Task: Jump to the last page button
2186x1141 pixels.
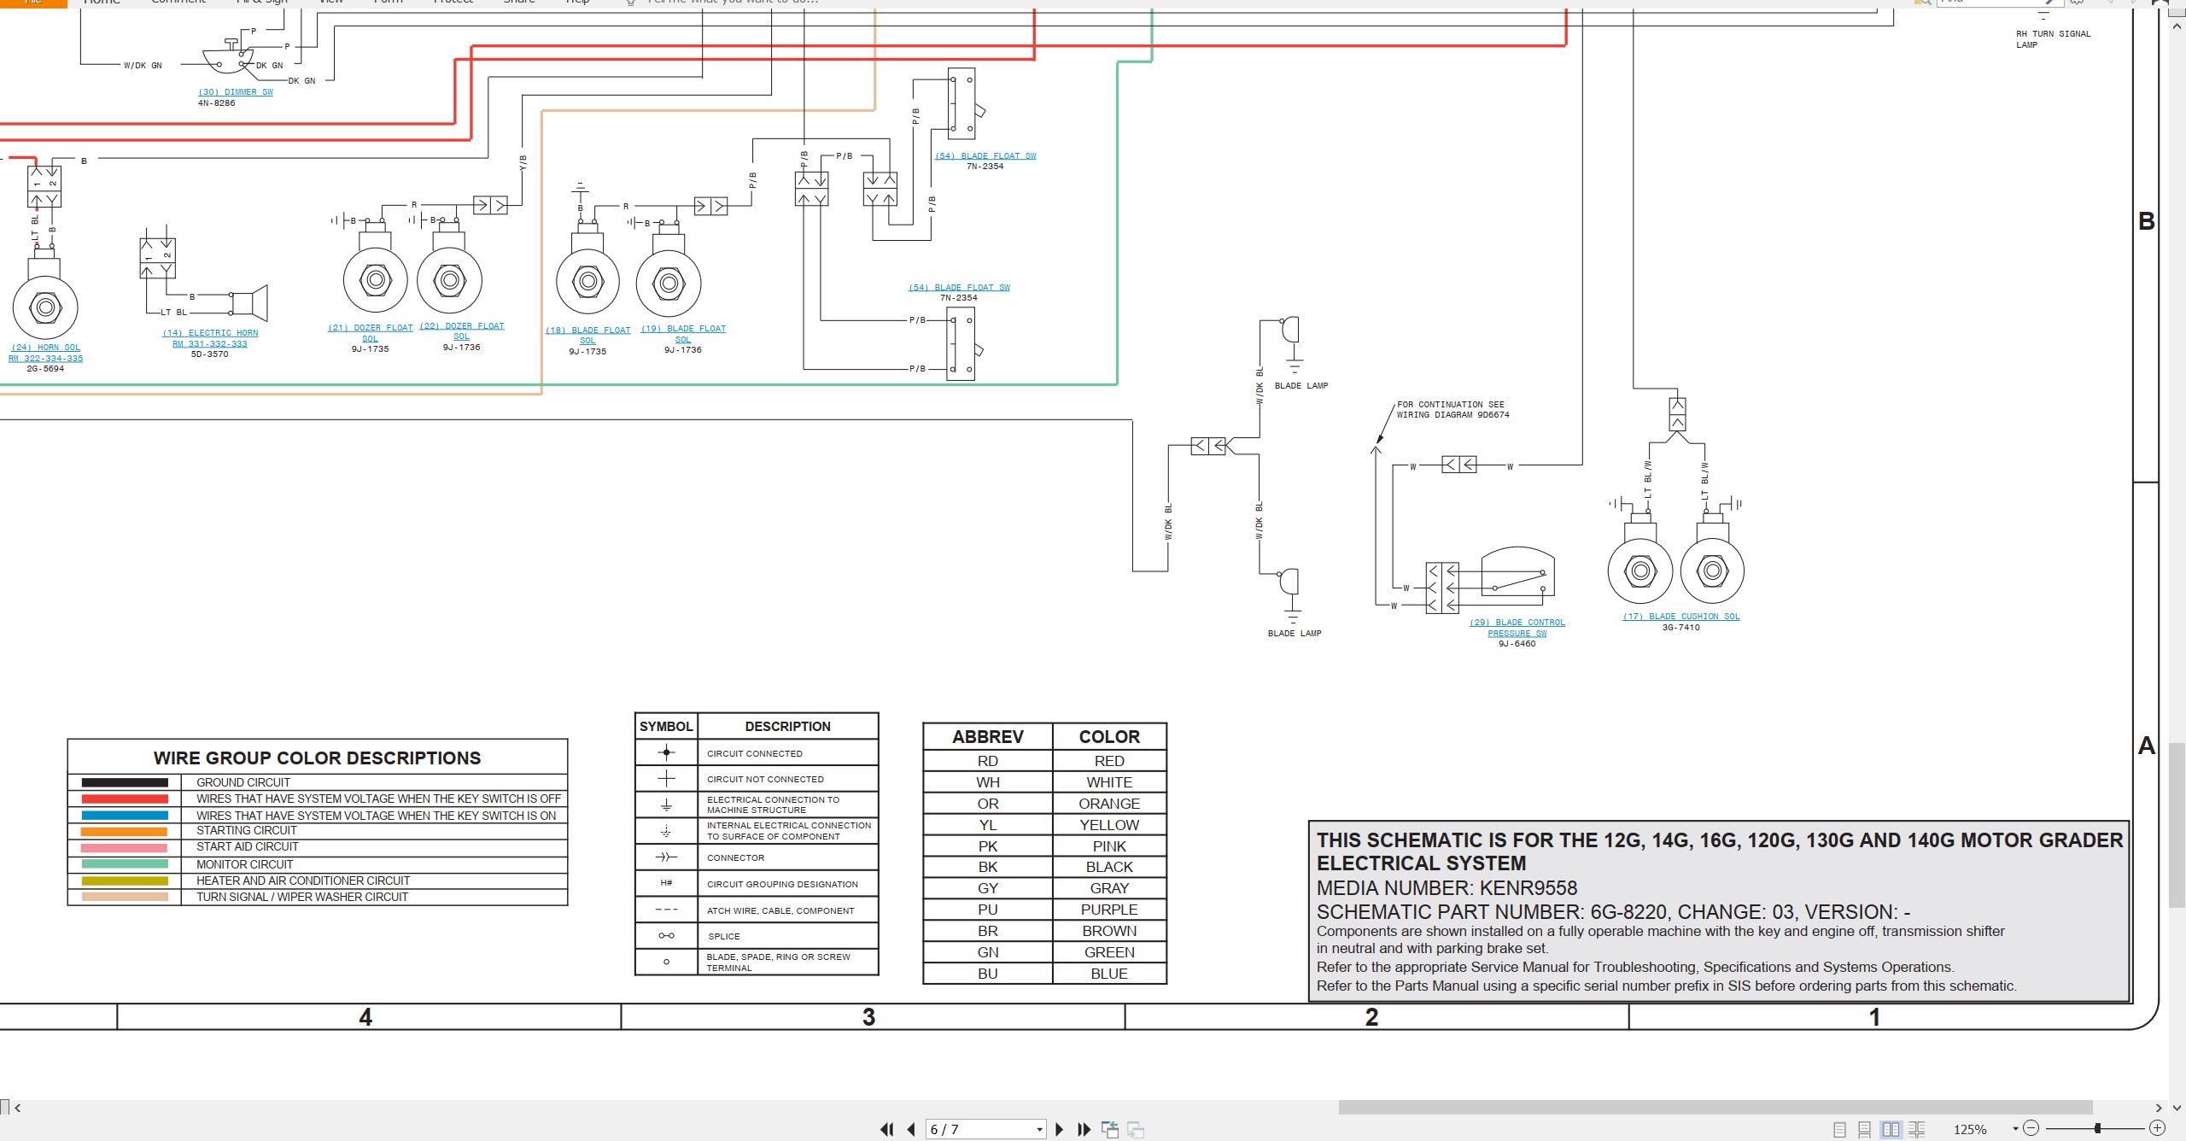Action: (1084, 1129)
